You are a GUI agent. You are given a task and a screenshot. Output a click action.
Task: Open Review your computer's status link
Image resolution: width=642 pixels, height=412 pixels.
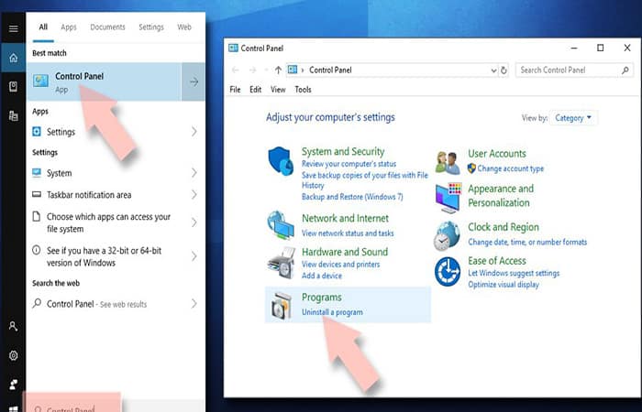point(349,164)
